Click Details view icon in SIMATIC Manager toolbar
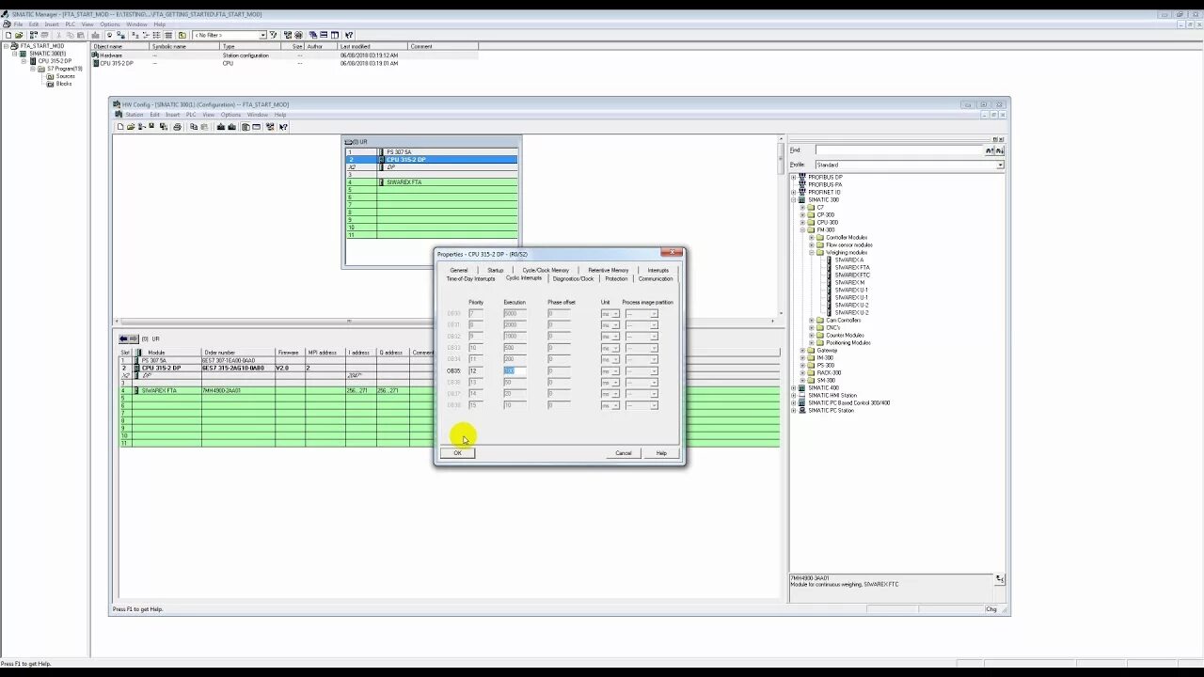The image size is (1204, 677). (x=168, y=35)
